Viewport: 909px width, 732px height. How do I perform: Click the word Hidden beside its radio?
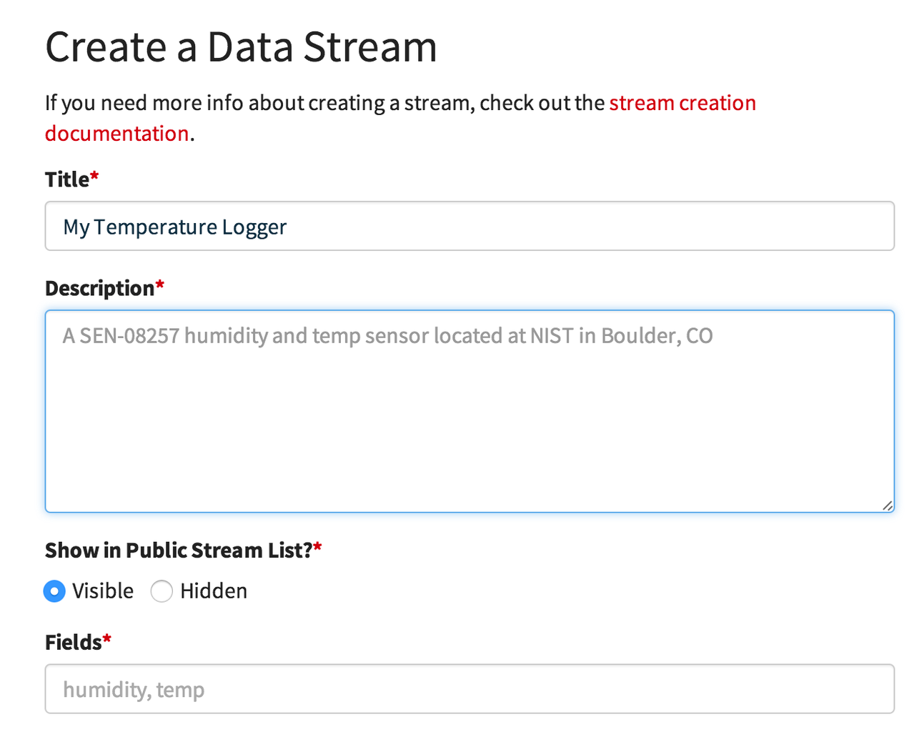(x=214, y=591)
